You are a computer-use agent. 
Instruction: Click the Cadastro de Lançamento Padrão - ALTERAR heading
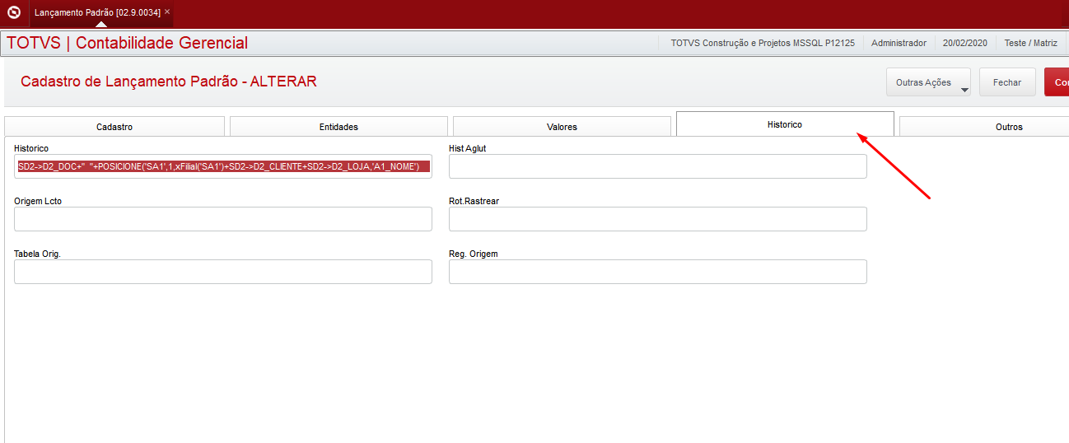[x=168, y=82]
